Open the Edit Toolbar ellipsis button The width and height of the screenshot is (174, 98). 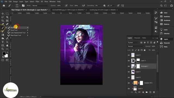pyautogui.click(x=7, y=49)
